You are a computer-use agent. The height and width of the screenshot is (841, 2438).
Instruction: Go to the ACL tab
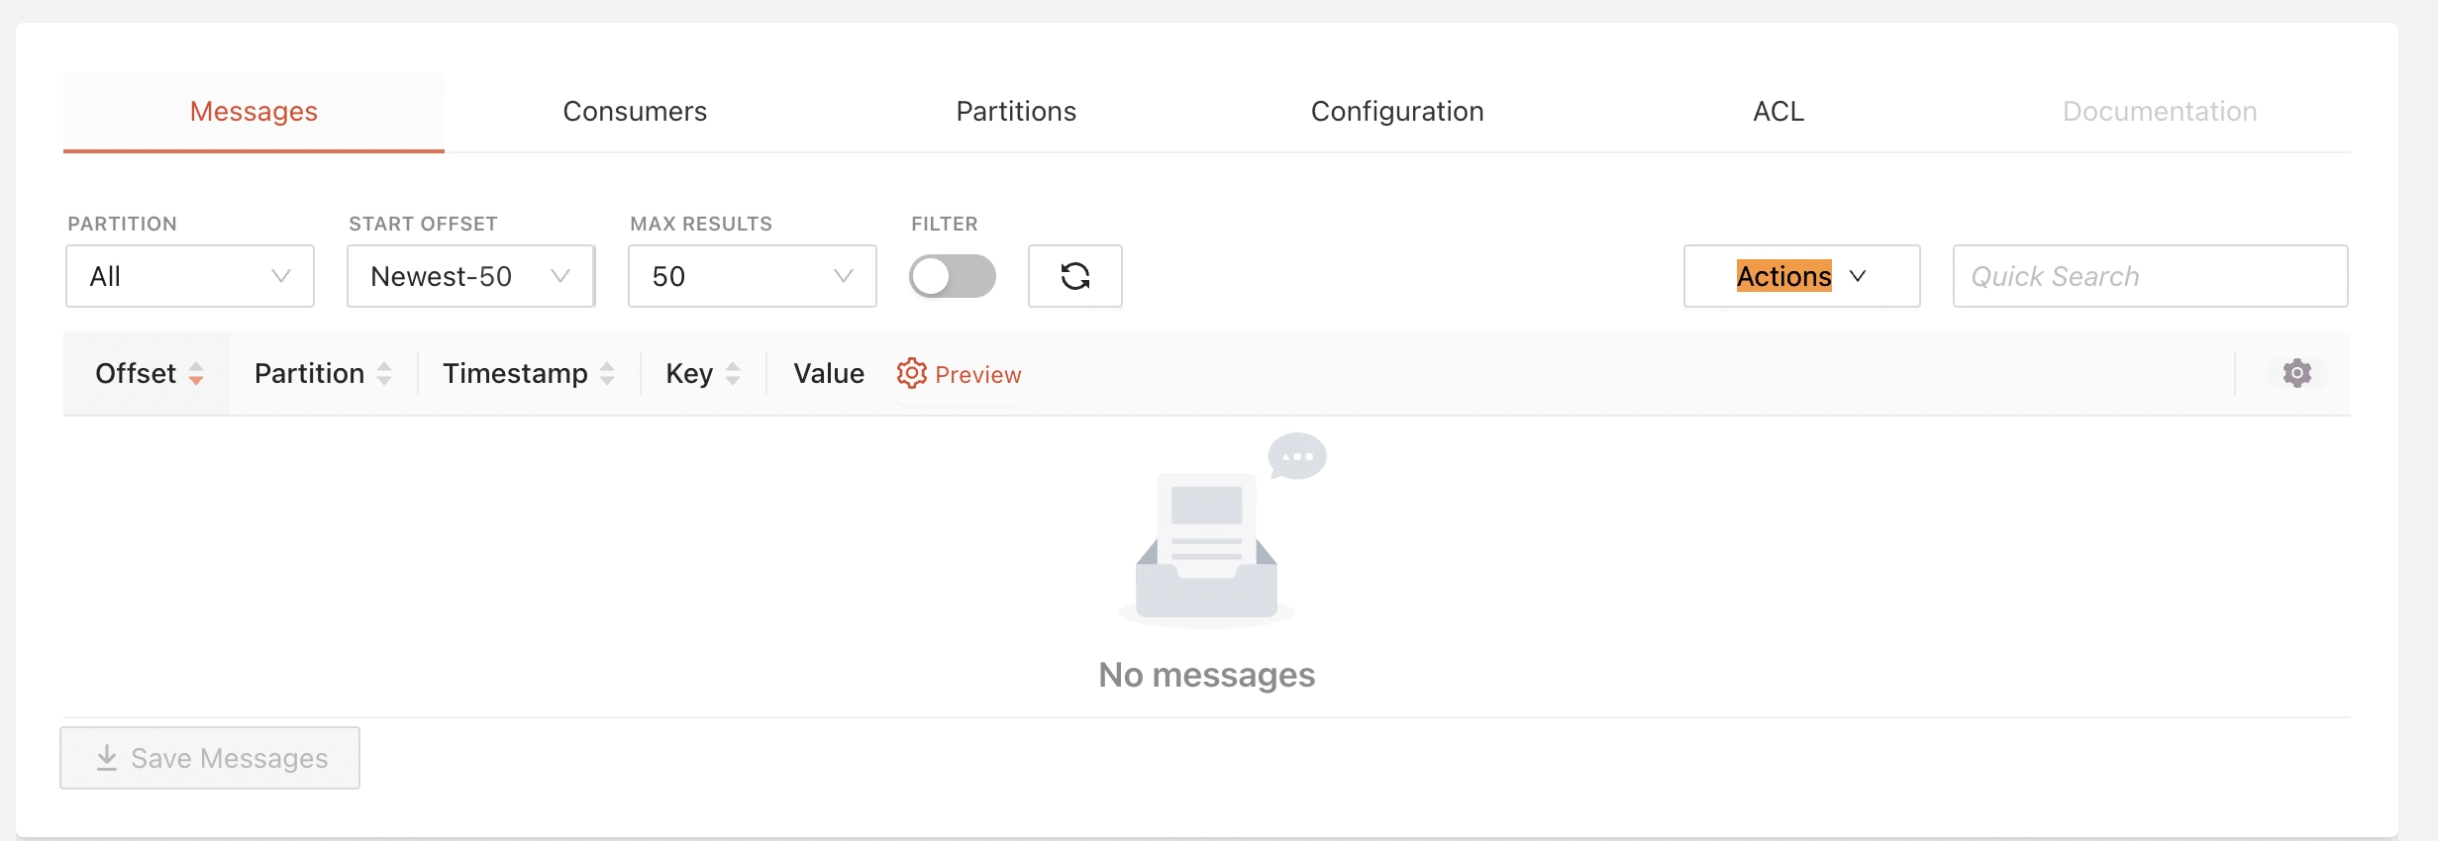tap(1778, 112)
